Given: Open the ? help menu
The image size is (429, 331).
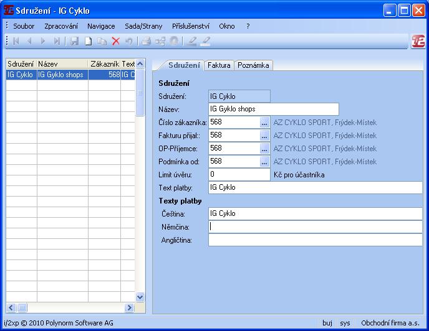Looking at the screenshot, I should point(248,26).
